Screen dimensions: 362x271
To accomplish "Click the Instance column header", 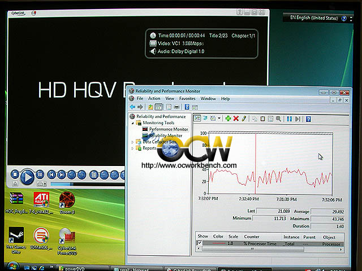I will [291, 237].
